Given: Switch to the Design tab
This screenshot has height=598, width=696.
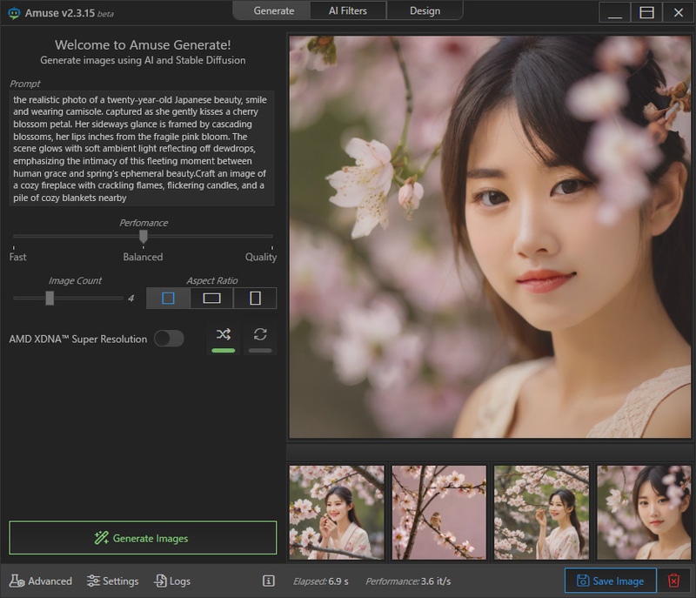Looking at the screenshot, I should pyautogui.click(x=425, y=10).
